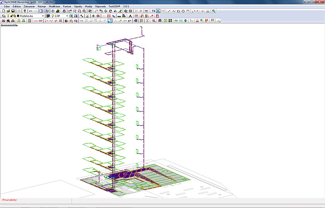
Task: Click the layers stack icon beside Podlahovka
Action: pyautogui.click(x=4, y=16)
